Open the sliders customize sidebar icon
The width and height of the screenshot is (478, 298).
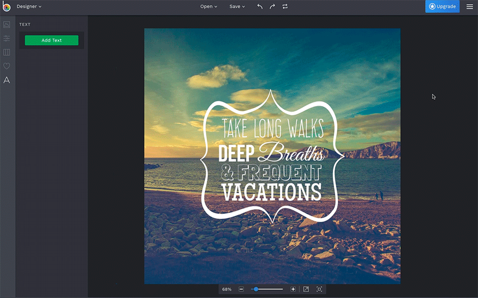(x=7, y=38)
